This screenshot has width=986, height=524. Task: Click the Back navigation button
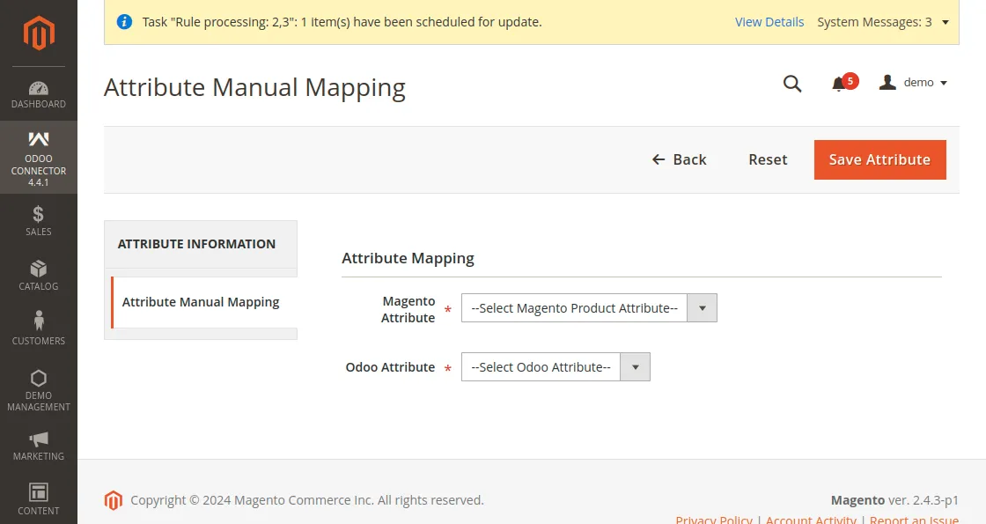pyautogui.click(x=679, y=159)
